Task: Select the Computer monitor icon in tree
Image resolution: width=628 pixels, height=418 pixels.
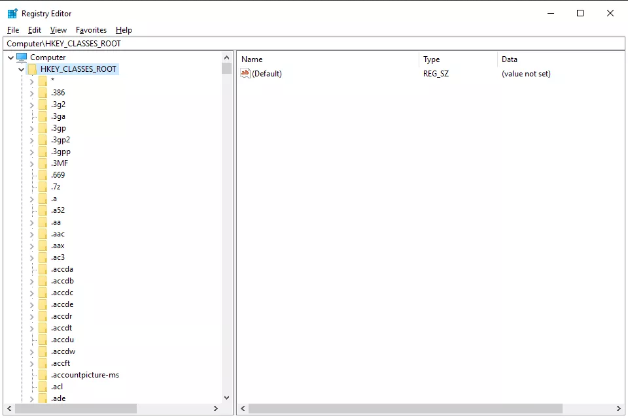Action: pyautogui.click(x=22, y=57)
